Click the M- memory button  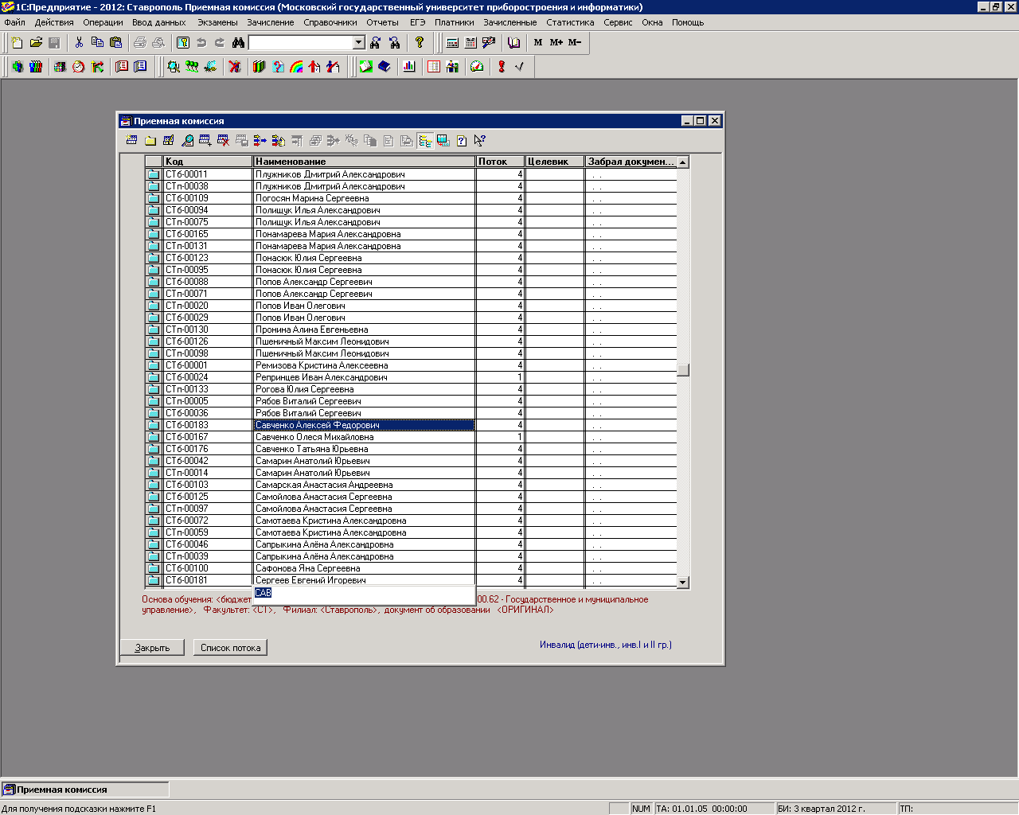(575, 42)
